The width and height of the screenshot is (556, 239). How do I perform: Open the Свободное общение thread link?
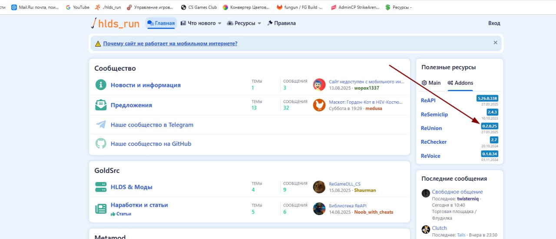pos(457,192)
